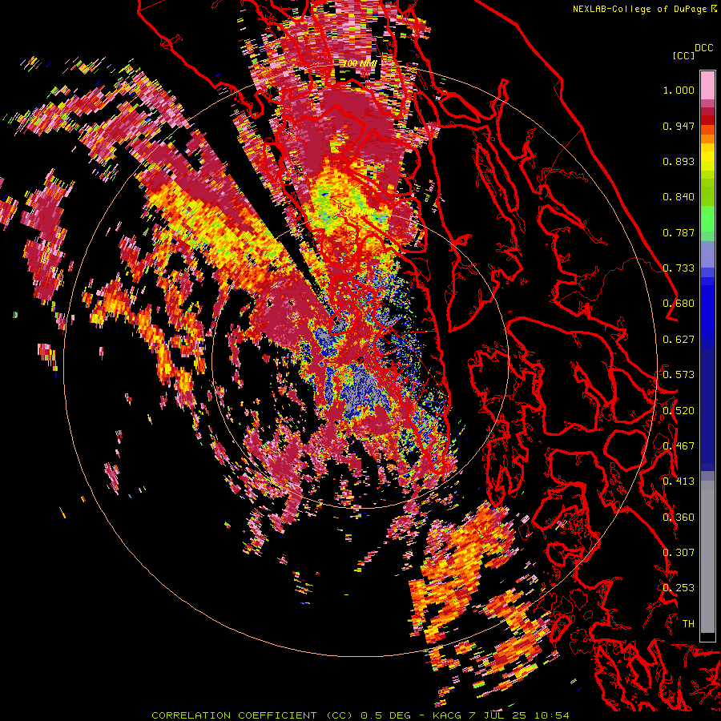Pick the gray color bar segment
The width and height of the screenshot is (721, 721).
707,557
